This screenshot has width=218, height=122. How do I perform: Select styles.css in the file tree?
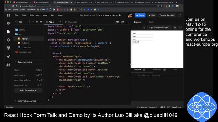point(26,47)
